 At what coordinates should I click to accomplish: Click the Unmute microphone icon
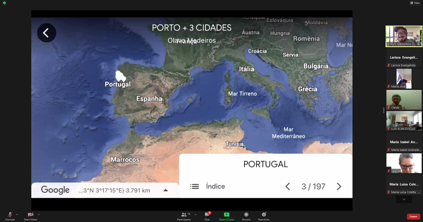tap(10, 215)
